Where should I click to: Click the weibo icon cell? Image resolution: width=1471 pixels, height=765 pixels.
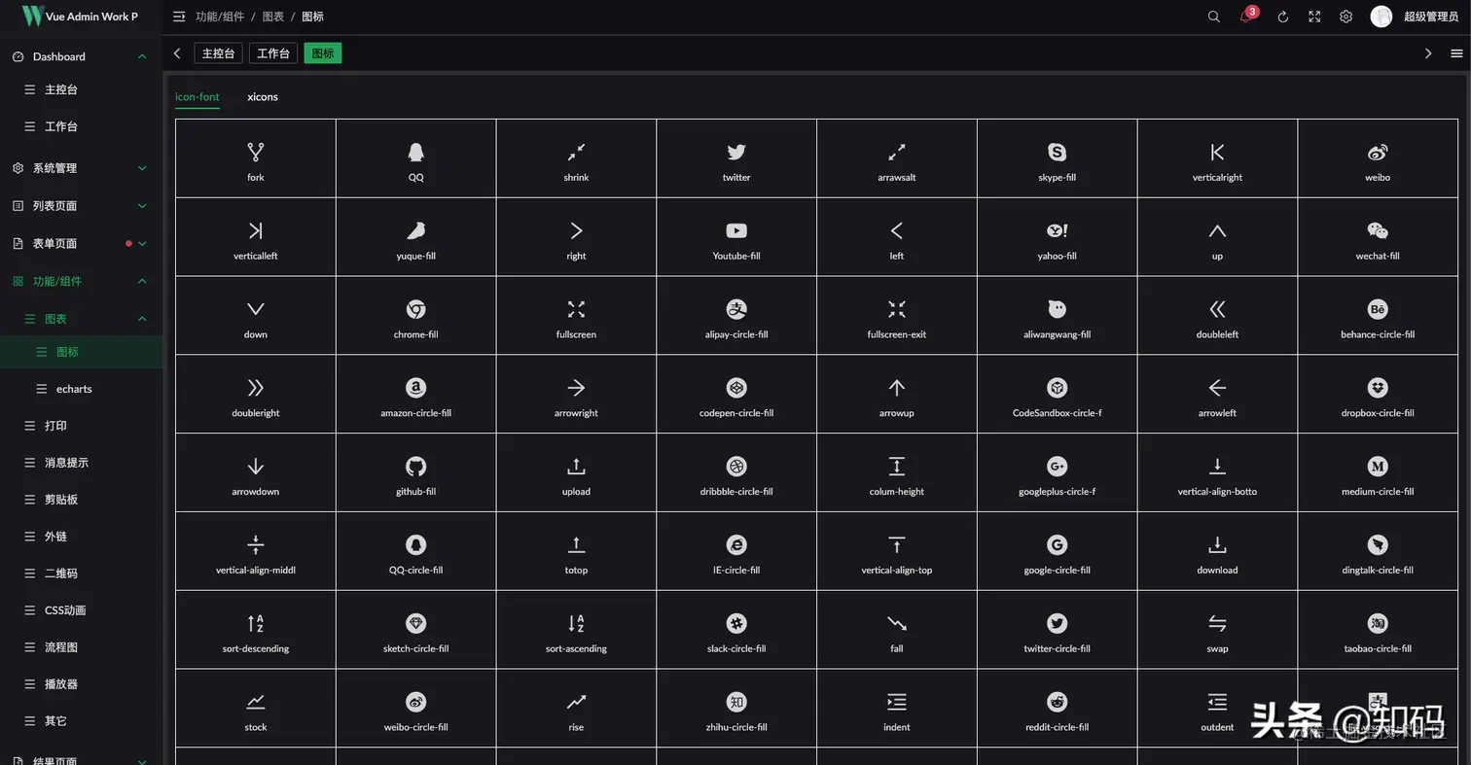coord(1378,158)
